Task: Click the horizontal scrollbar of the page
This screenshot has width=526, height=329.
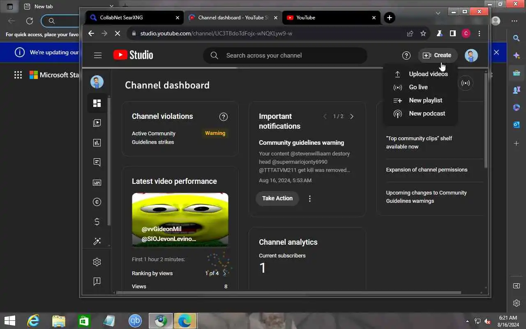Action: (x=288, y=293)
